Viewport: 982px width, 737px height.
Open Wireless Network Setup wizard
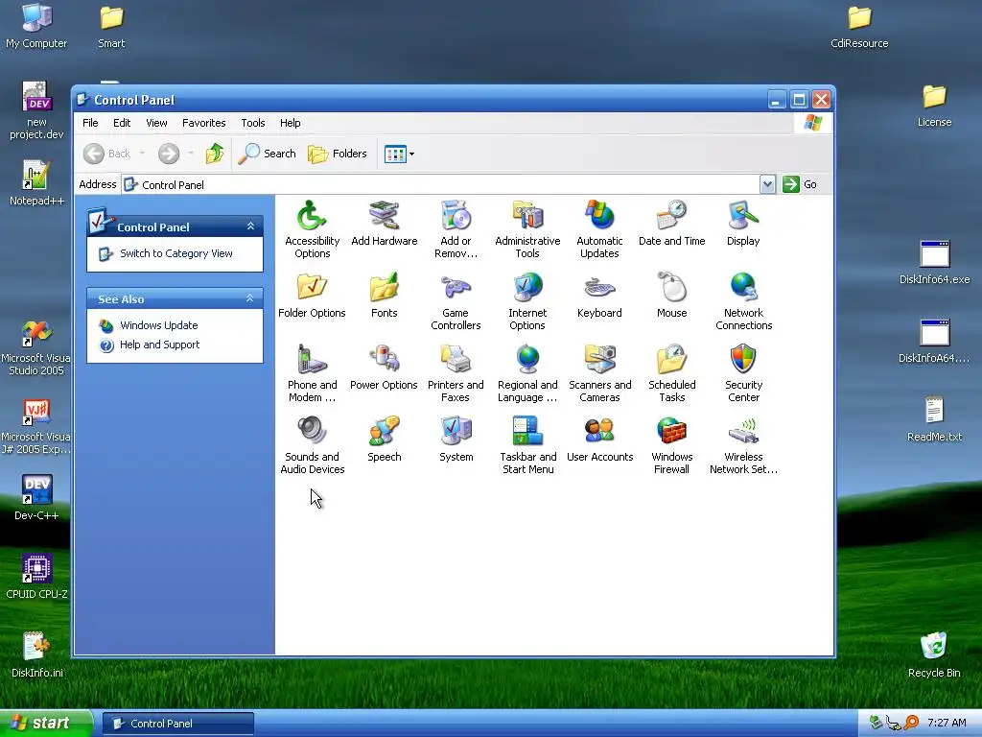(743, 445)
